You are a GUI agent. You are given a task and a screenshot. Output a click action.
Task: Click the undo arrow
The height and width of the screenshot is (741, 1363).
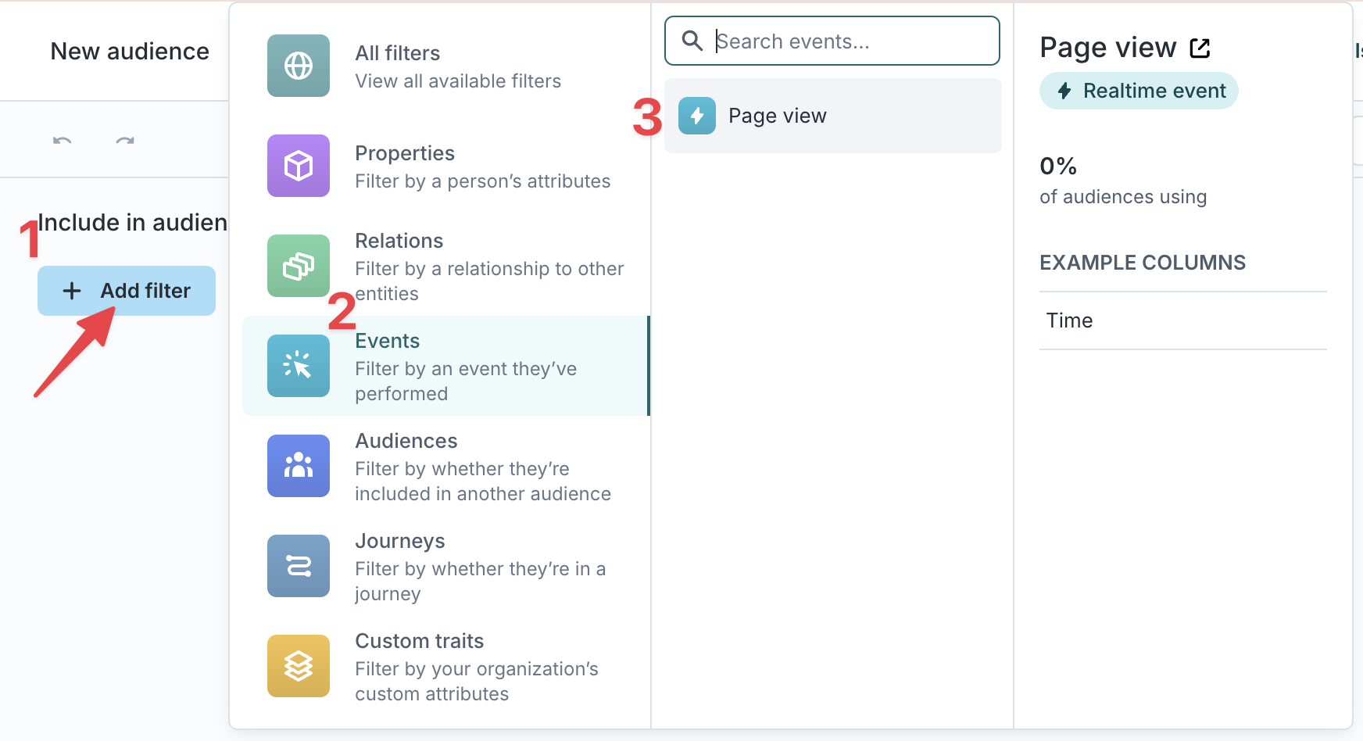tap(63, 139)
